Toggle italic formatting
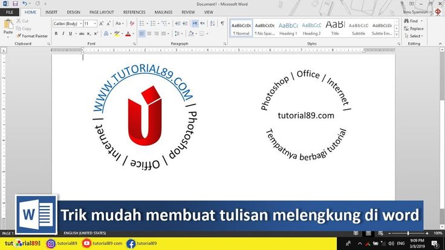 coord(63,34)
